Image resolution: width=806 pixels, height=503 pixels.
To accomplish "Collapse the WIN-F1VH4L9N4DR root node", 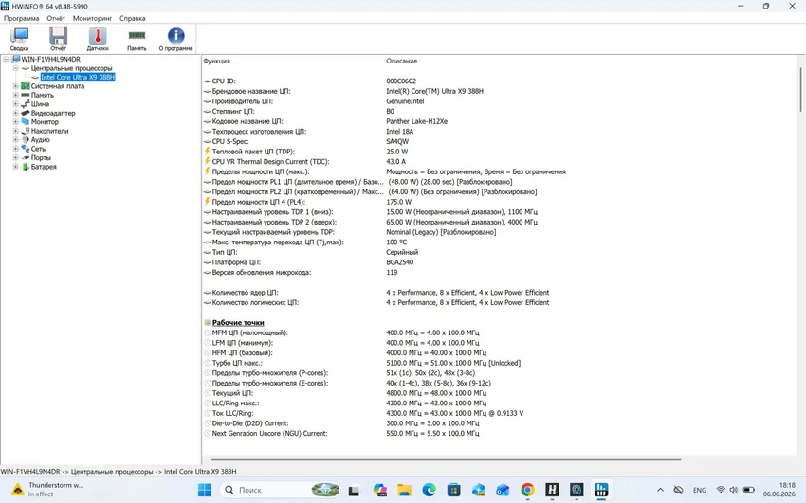I will pyautogui.click(x=6, y=59).
